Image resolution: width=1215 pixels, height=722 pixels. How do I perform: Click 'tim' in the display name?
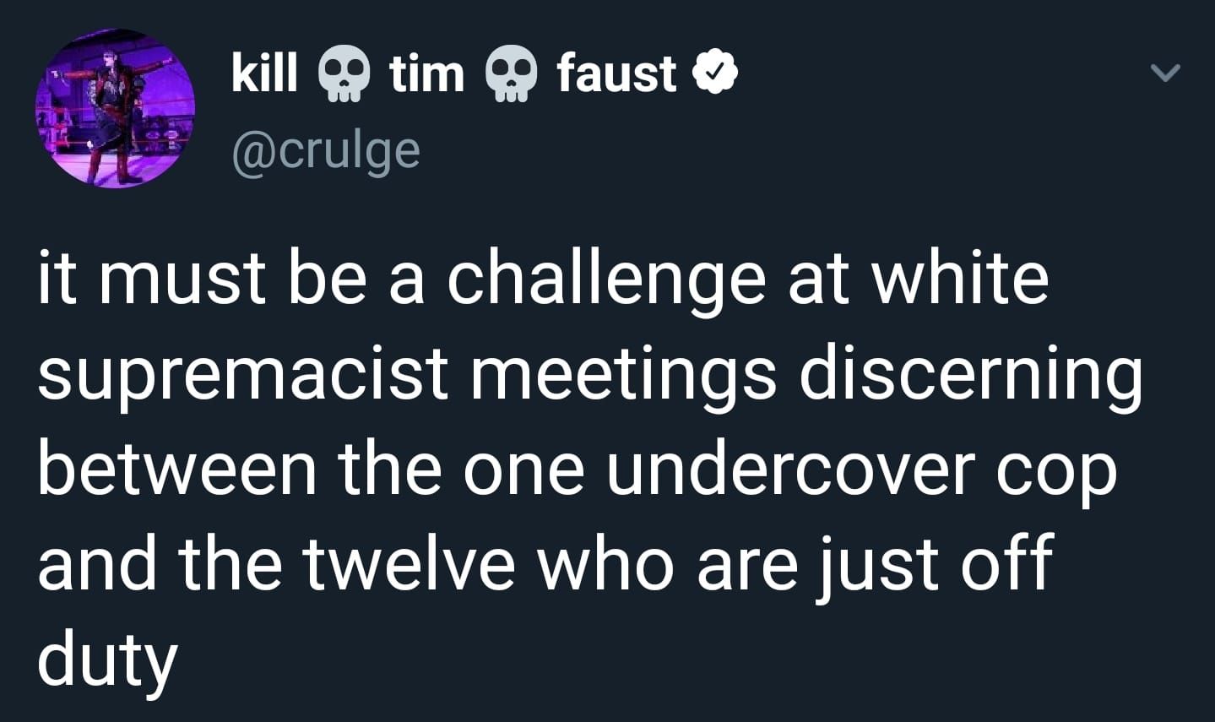pyautogui.click(x=427, y=73)
